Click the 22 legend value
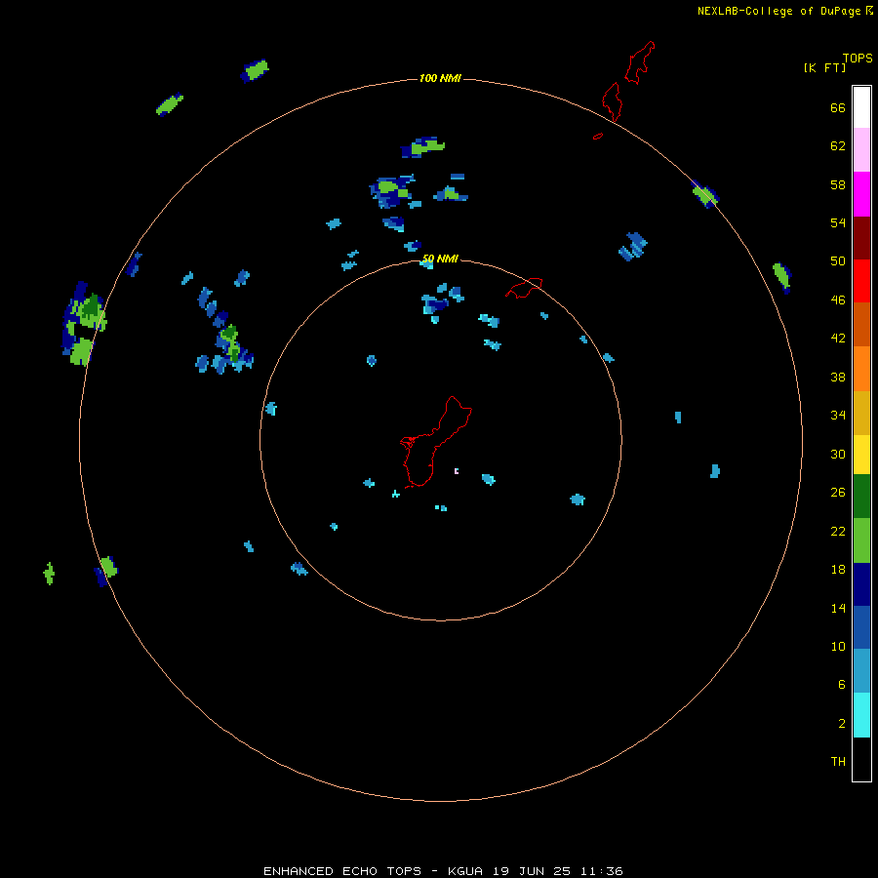 [838, 531]
